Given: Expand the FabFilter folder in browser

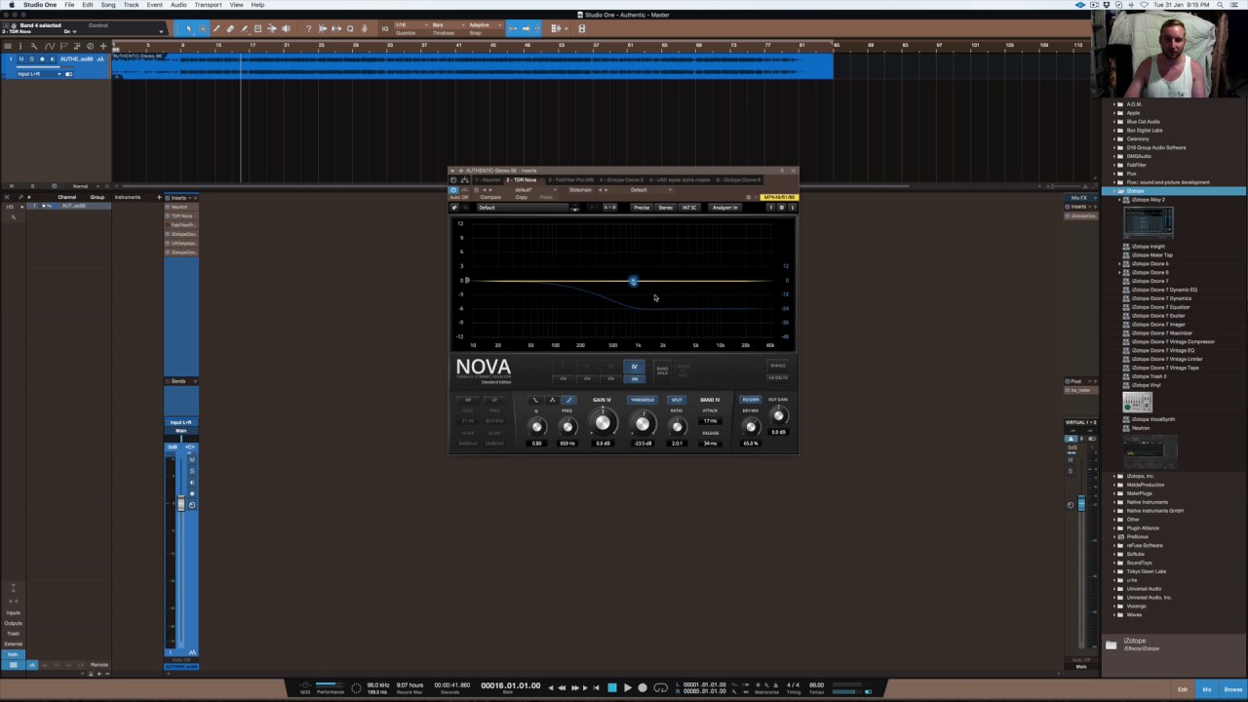Looking at the screenshot, I should coord(1116,165).
